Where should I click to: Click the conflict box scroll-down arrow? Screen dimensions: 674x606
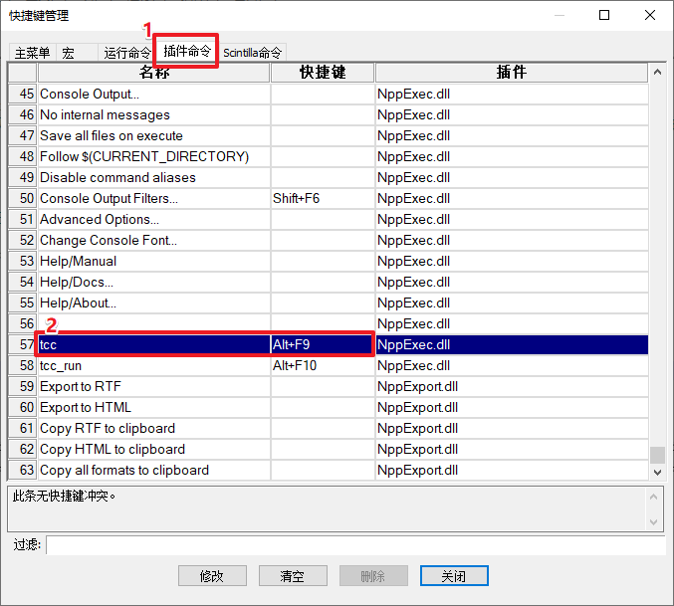click(654, 522)
